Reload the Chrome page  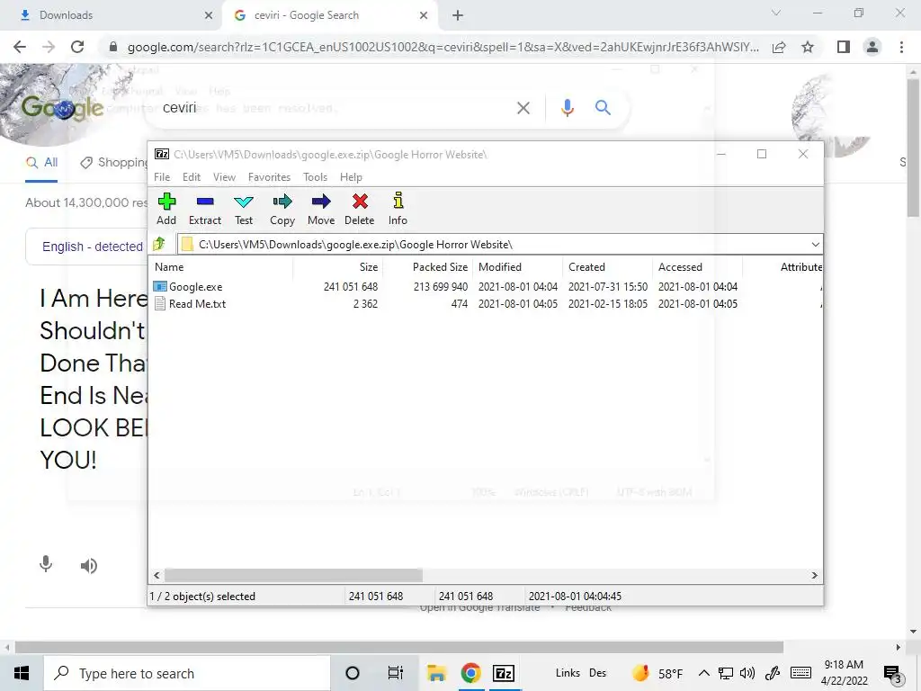tap(77, 47)
